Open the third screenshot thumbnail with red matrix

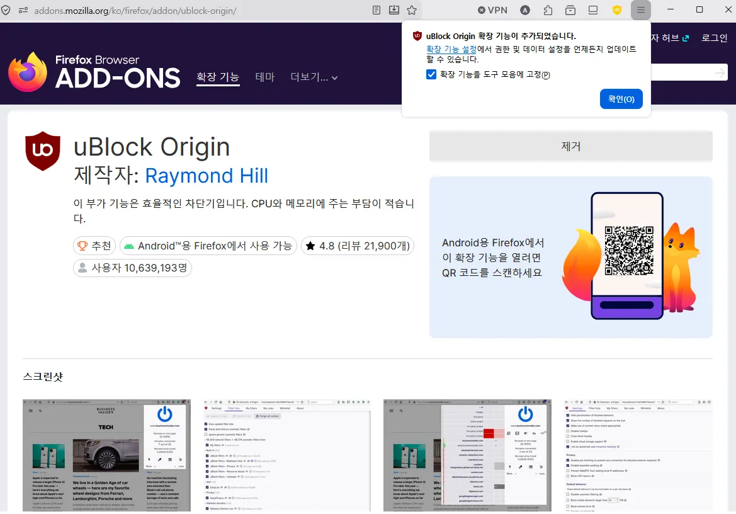pyautogui.click(x=467, y=455)
